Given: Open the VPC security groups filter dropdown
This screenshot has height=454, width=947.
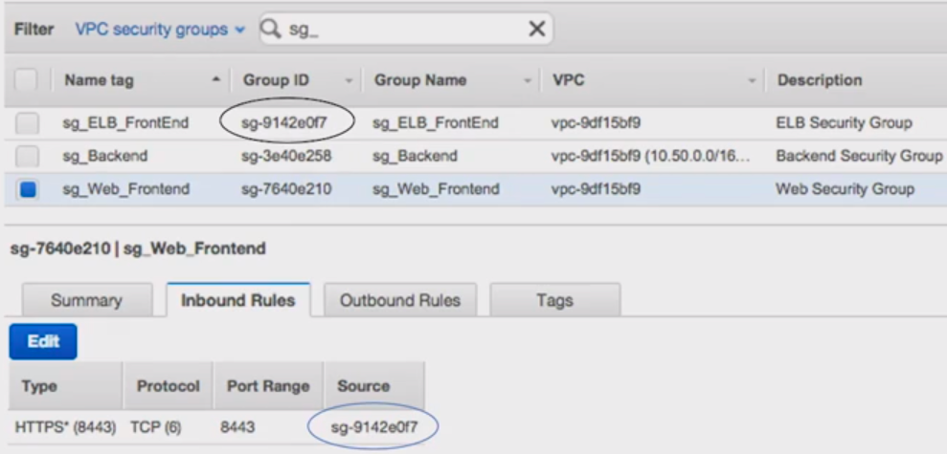Looking at the screenshot, I should click(160, 29).
